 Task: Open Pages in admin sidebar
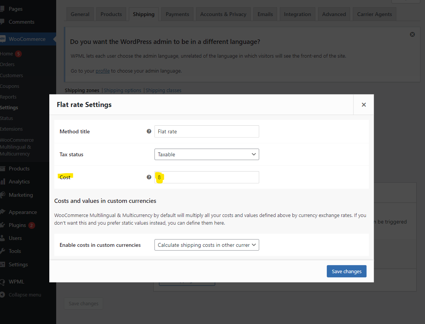[x=15, y=9]
